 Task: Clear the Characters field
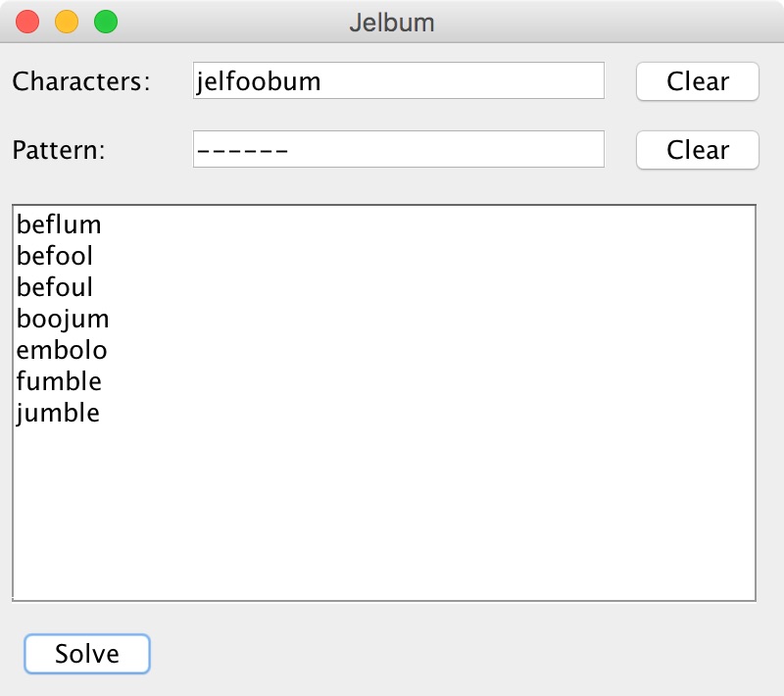[x=697, y=81]
